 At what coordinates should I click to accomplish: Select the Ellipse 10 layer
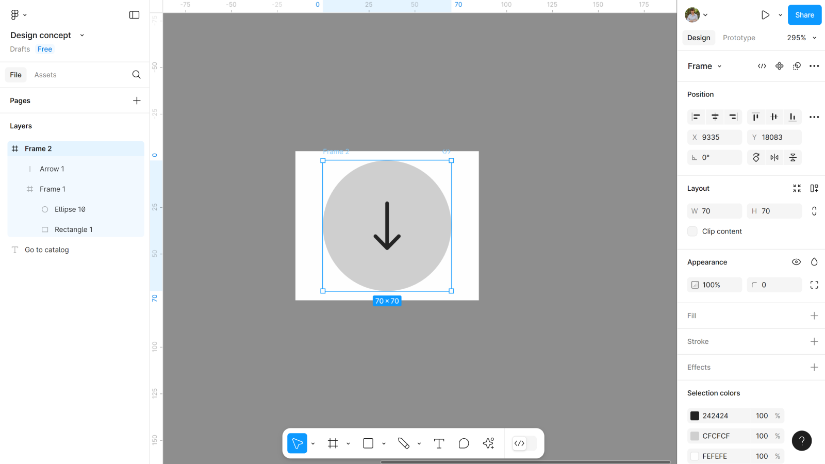(70, 209)
